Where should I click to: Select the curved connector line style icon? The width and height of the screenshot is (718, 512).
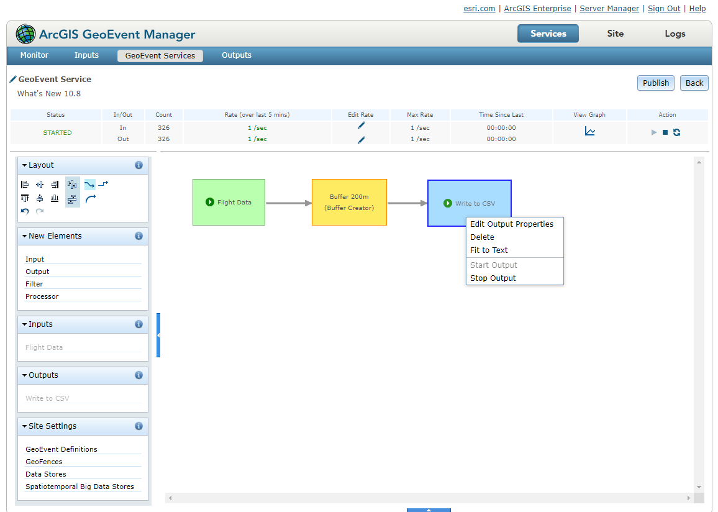[x=91, y=199]
